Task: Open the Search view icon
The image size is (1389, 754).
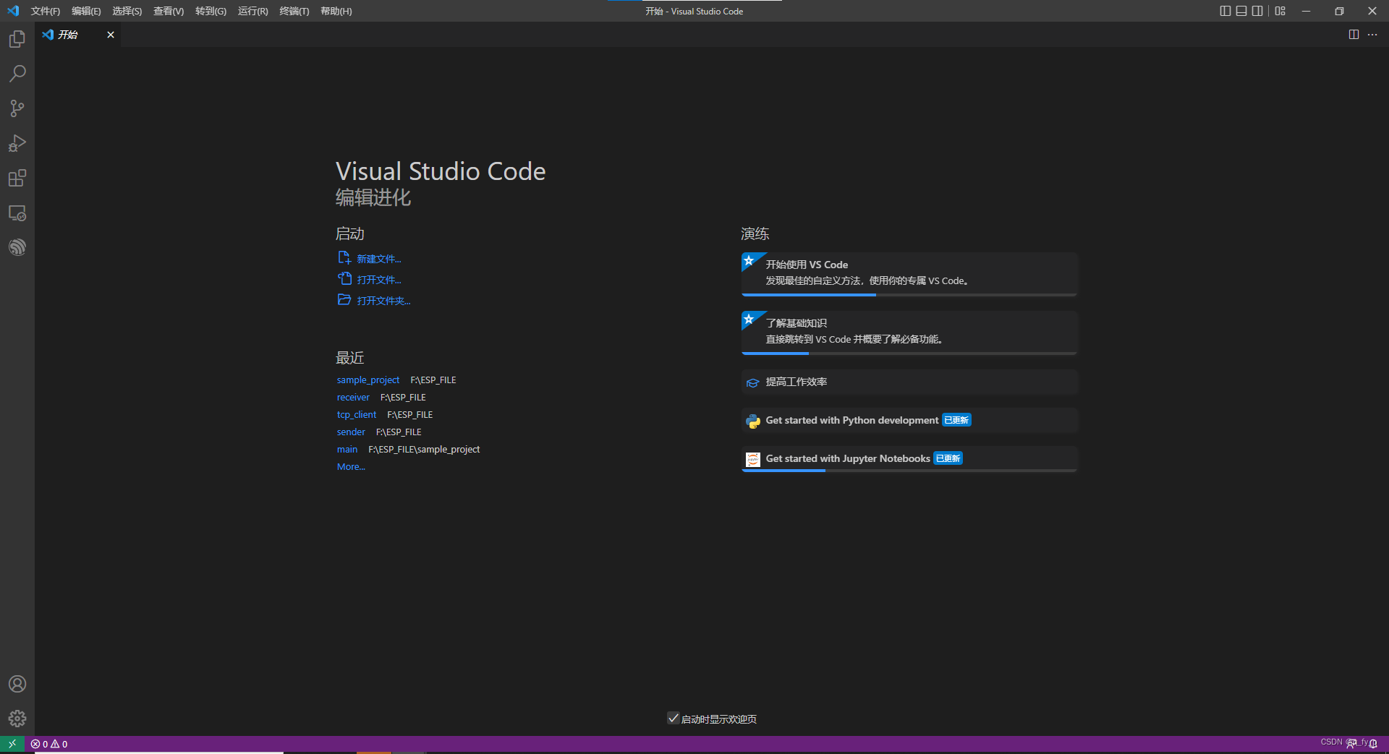Action: [17, 74]
